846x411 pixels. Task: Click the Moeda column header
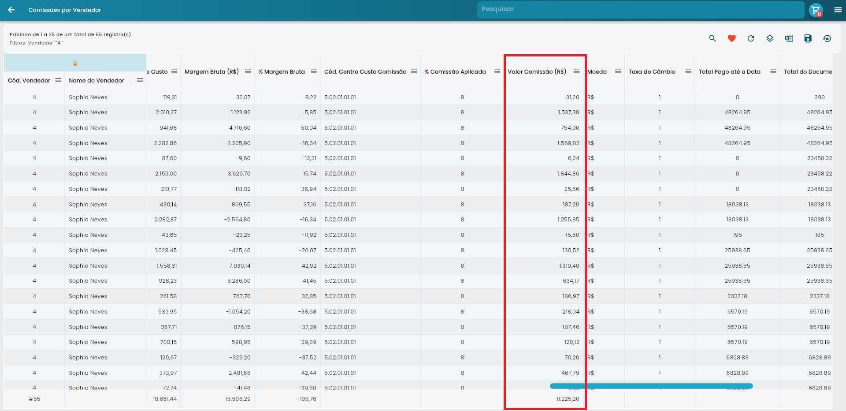pos(597,71)
